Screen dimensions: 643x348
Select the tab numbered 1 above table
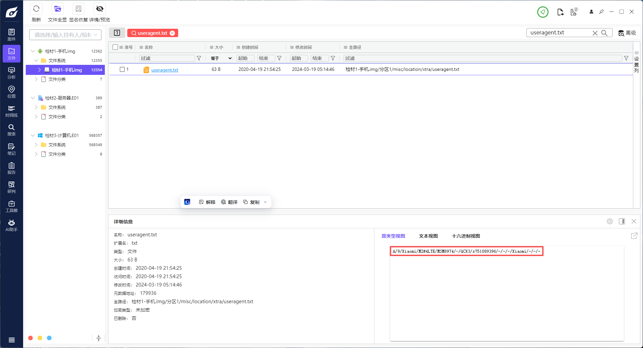pyautogui.click(x=117, y=33)
